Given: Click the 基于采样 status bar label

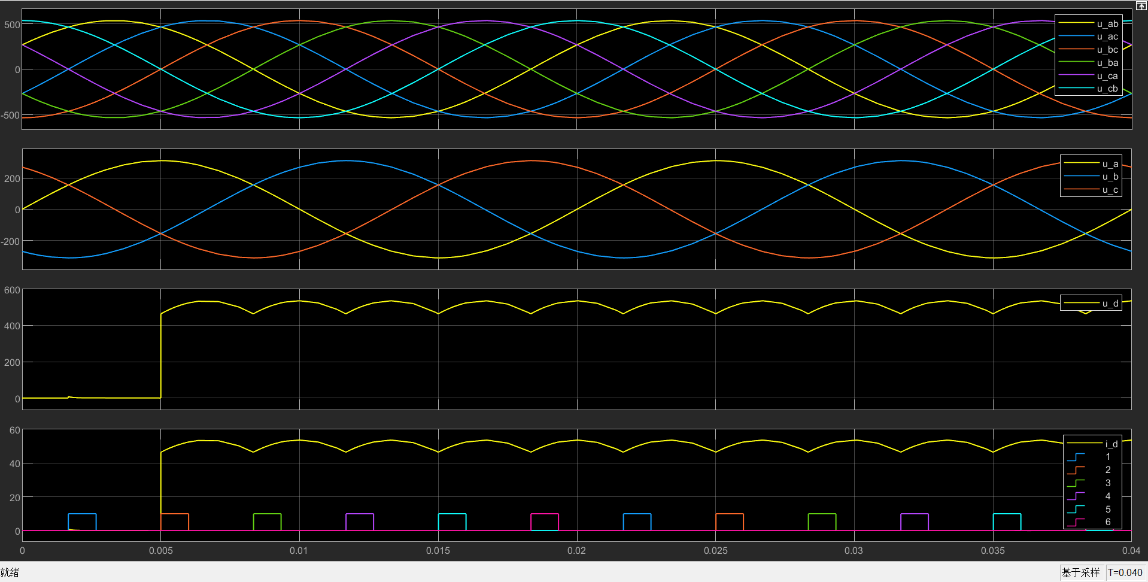Looking at the screenshot, I should tap(1081, 572).
